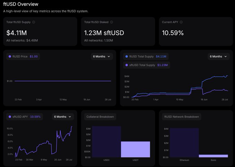The width and height of the screenshot is (235, 167).
Task: Click info icon beside Total ftUSD Staked
Action: point(112,22)
